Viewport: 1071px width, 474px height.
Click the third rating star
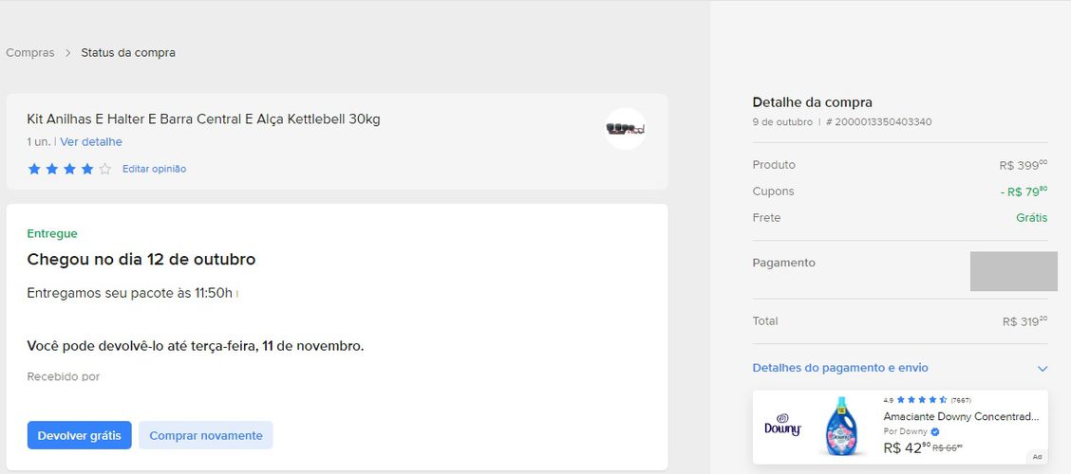(x=69, y=169)
